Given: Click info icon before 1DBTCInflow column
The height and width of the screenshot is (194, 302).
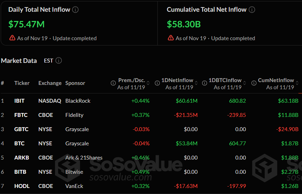Looking at the screenshot, I should 205,83.
